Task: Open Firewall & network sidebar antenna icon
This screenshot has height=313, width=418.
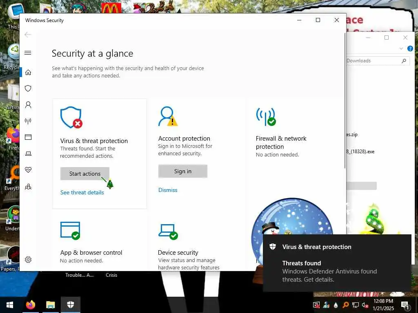Action: (x=28, y=121)
